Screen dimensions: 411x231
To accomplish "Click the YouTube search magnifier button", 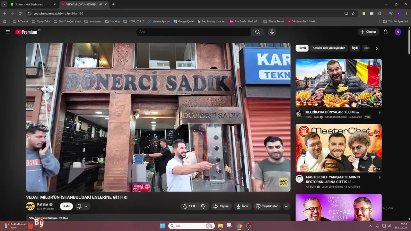I will [258, 32].
